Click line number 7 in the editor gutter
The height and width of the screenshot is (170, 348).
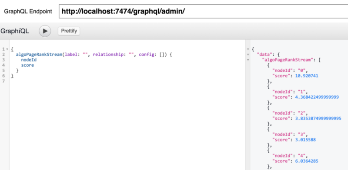coord(3,81)
